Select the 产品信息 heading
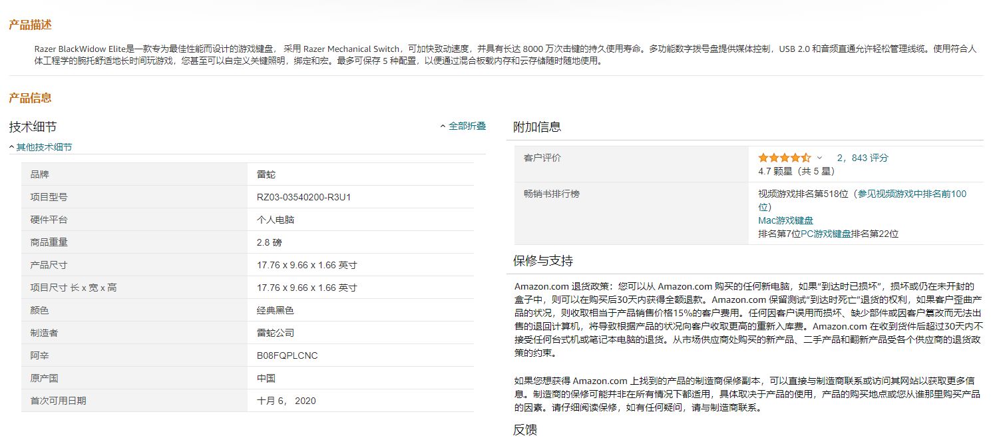Screen dimensions: 993x442 30,98
